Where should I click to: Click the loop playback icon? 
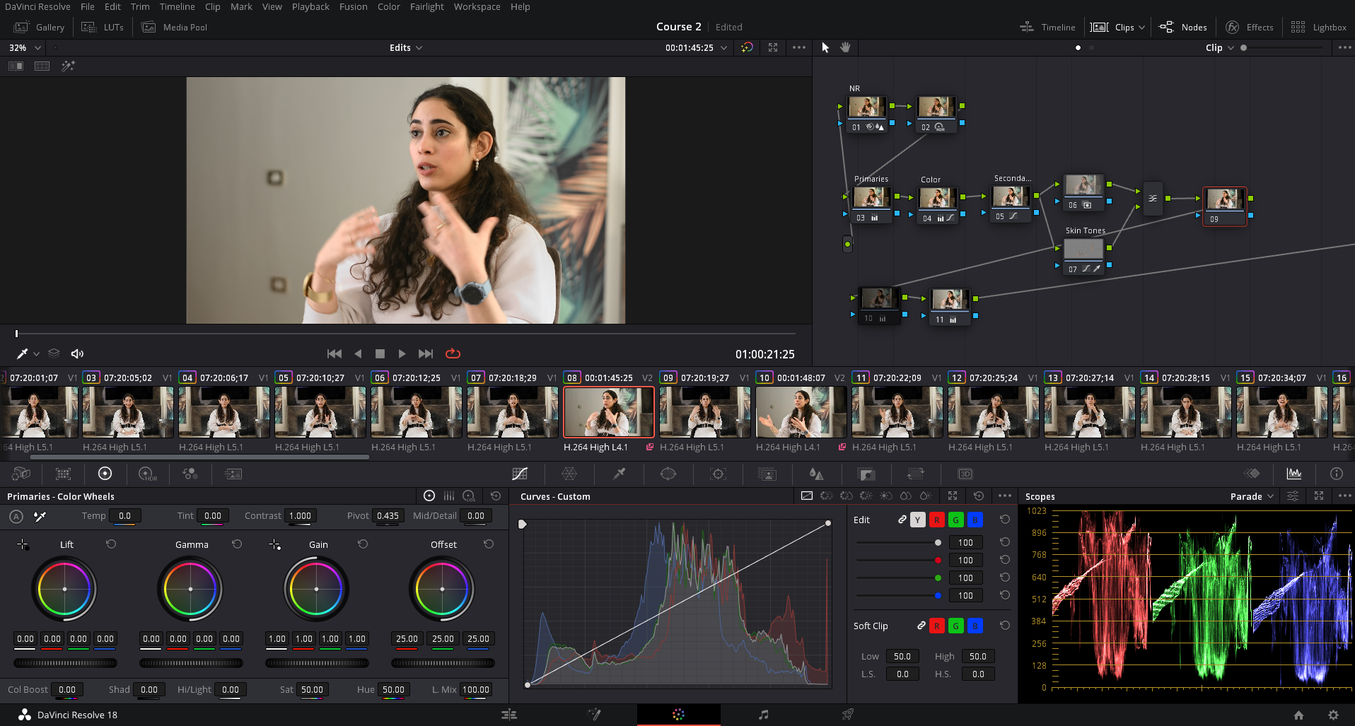pos(453,353)
